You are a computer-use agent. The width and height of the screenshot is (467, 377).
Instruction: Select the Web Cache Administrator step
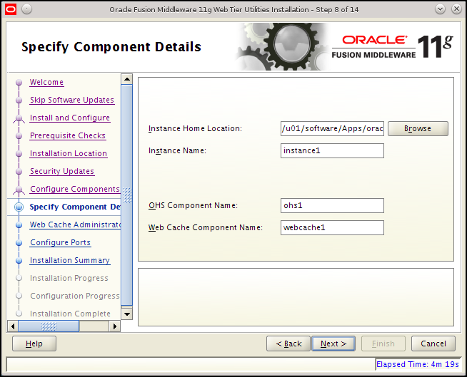click(75, 224)
